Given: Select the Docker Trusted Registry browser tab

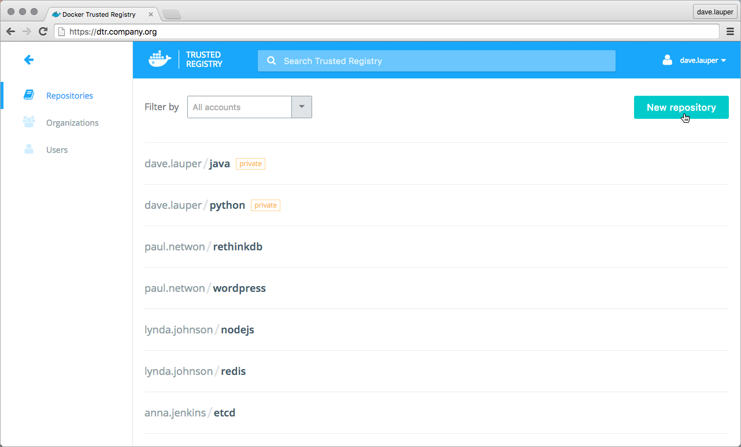Looking at the screenshot, I should click(x=98, y=14).
